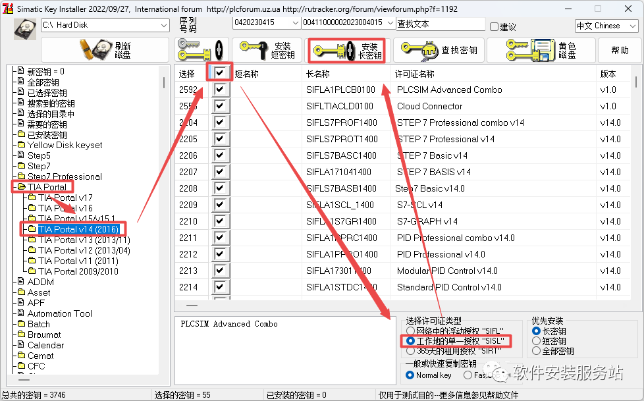
Task: Select TIA Portal v12 (2013/04) tree item
Action: (84, 250)
